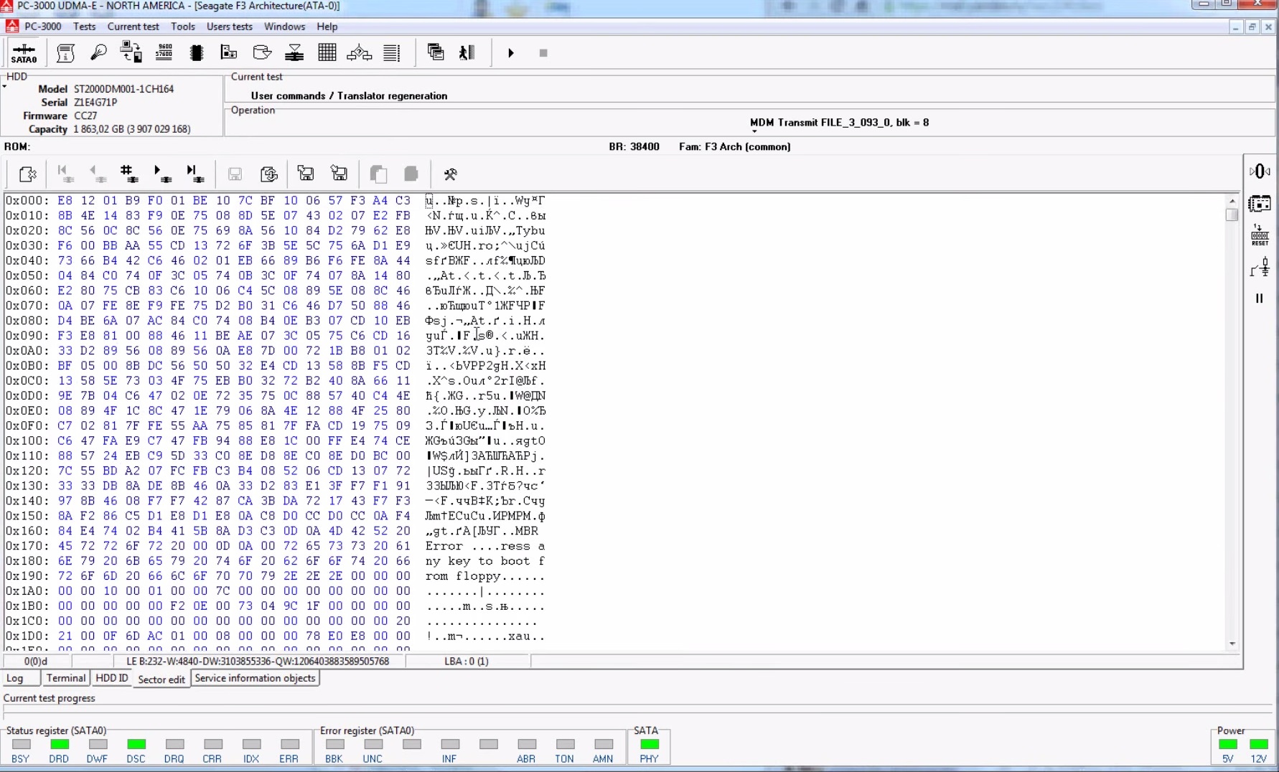Click the go to sector number icon
Viewport: 1279px width, 772px height.
[129, 174]
